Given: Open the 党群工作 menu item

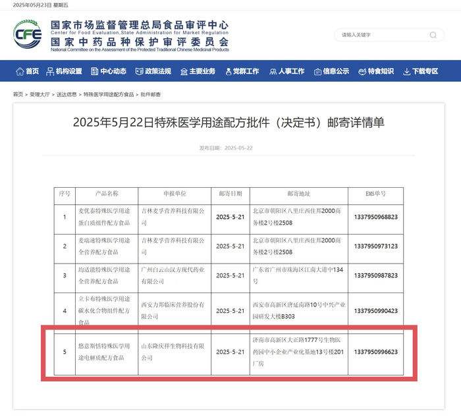Looking at the screenshot, I should click(246, 71).
